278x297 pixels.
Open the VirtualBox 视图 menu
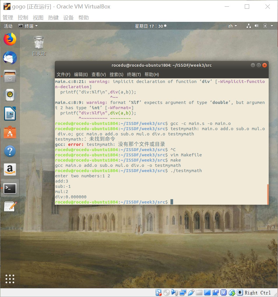[38, 17]
